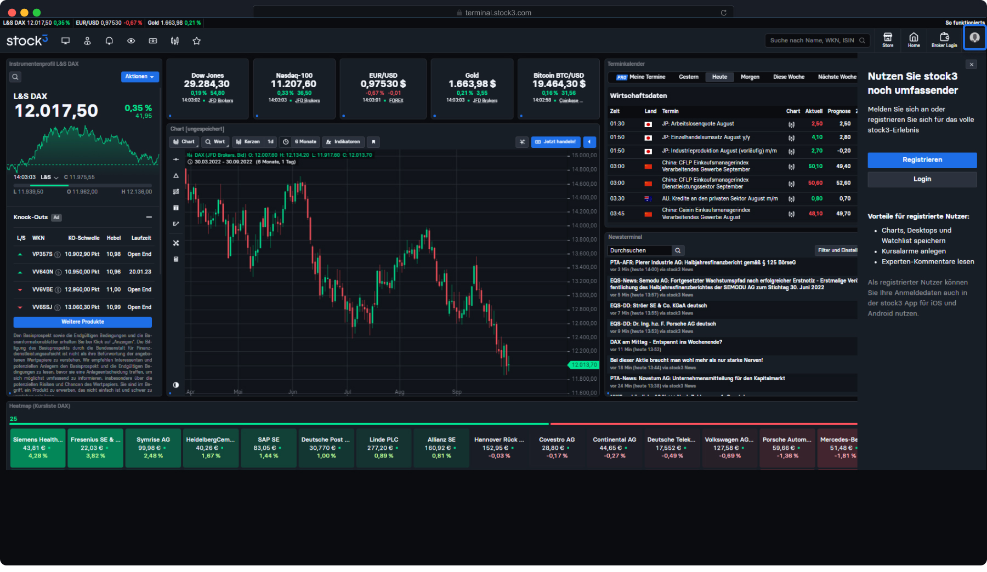
Task: Search news with the Newsterminal magnifier icon
Action: [x=678, y=250]
